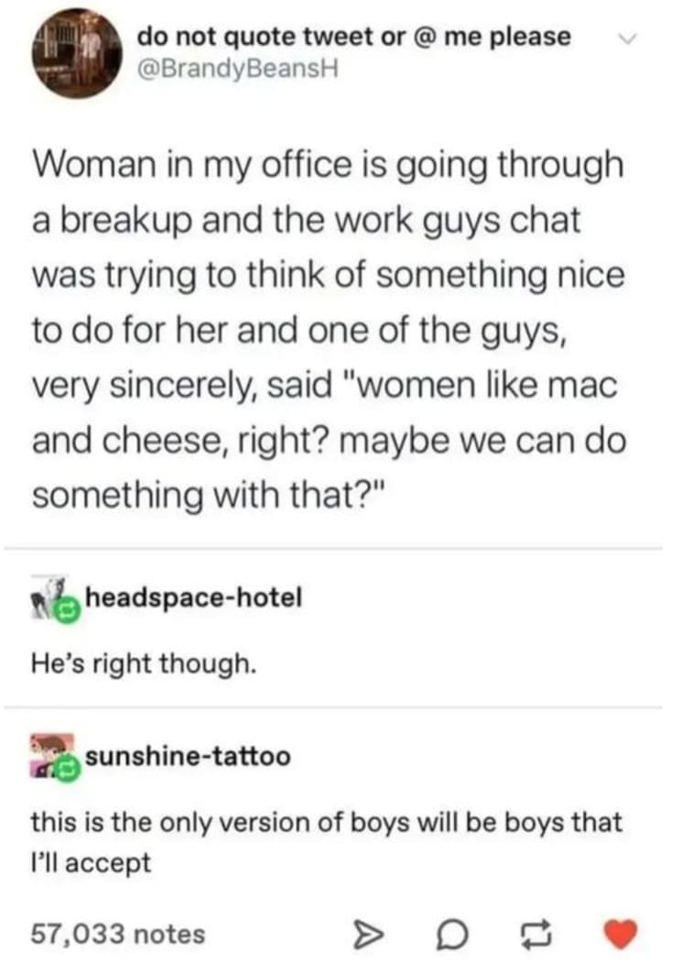Open the @BrandyBeansH handle
Image resolution: width=683 pixels, height=973 pixels.
(x=238, y=69)
